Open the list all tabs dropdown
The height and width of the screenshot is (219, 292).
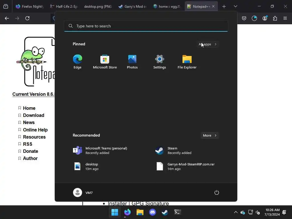click(235, 6)
